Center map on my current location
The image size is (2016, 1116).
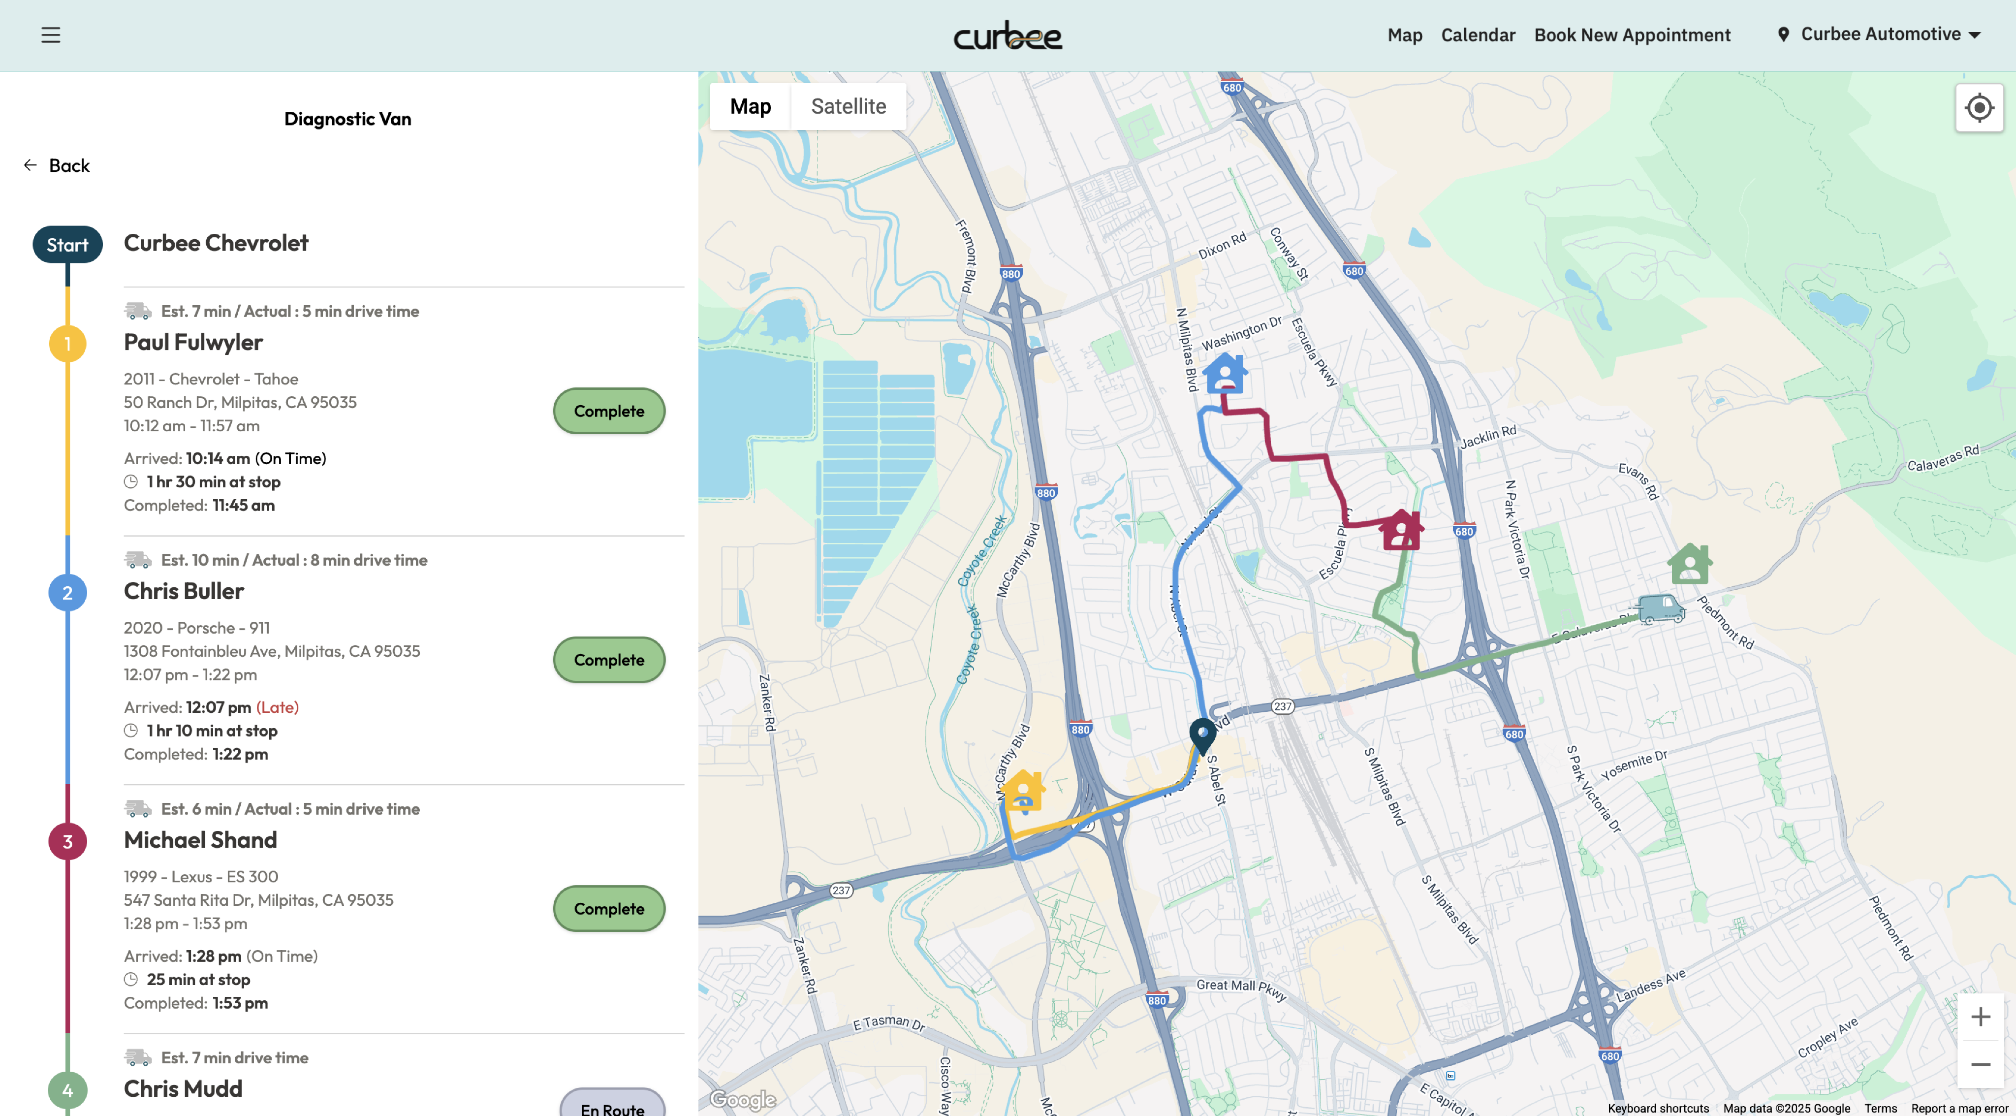[x=1979, y=108]
